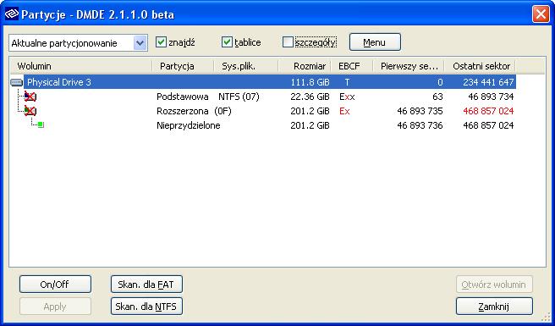Click the On/Off button
The height and width of the screenshot is (326, 555).
pos(55,285)
